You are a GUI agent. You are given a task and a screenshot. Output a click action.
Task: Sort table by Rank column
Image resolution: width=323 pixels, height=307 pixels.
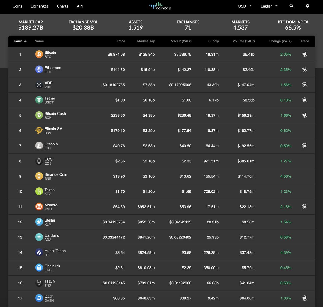[x=20, y=41]
